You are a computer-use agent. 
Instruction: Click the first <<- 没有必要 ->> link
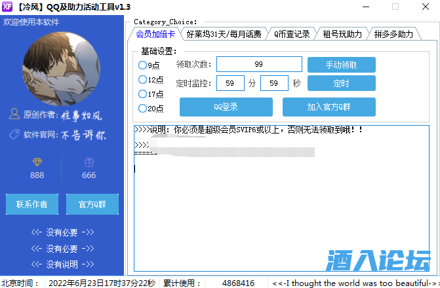62,232
